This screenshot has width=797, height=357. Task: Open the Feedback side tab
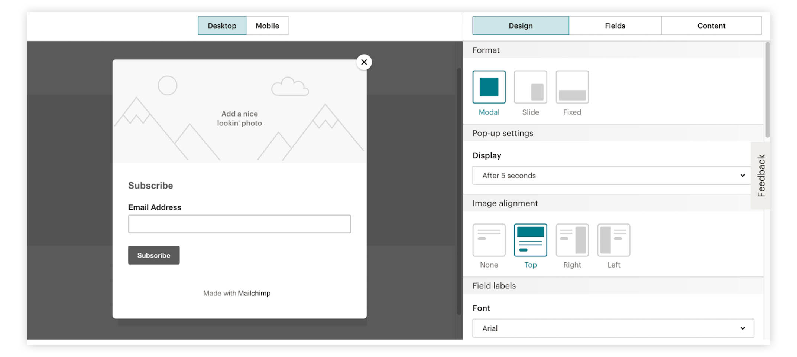click(x=761, y=176)
